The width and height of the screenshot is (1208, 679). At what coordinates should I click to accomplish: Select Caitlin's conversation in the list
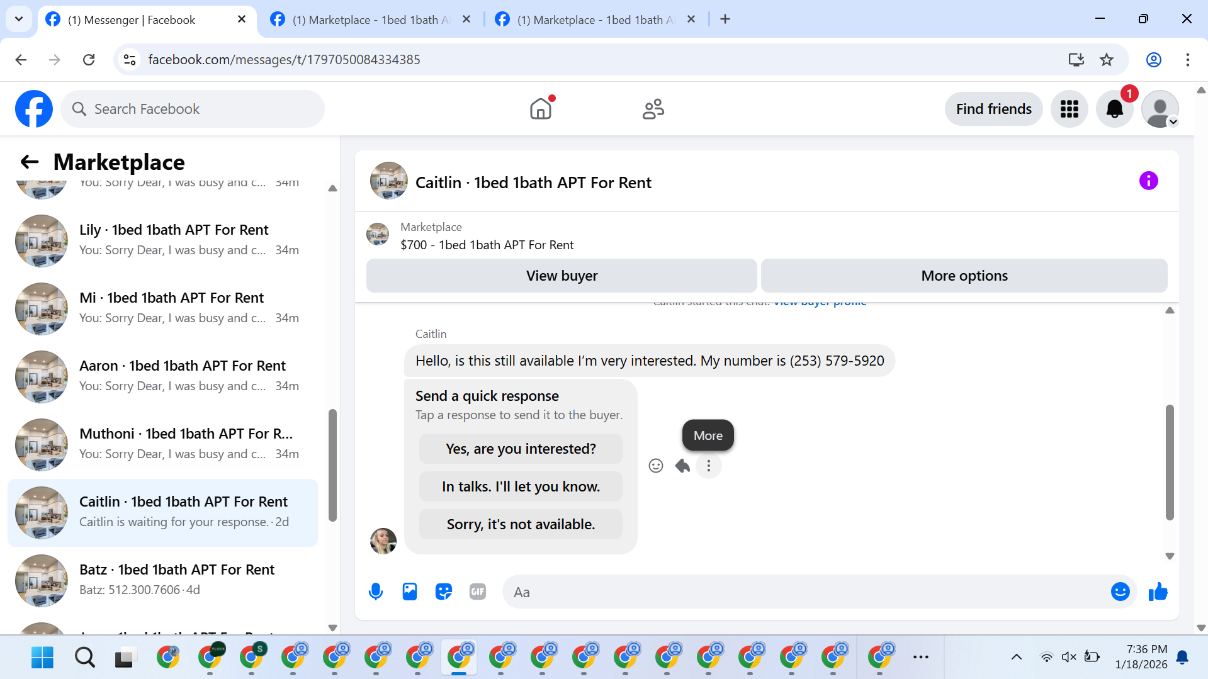[x=163, y=512]
